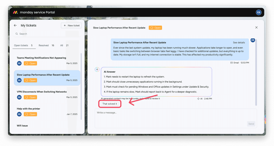Click step 4 deeper diagnostic text
Screen dimensions: 274x146
tap(150, 92)
